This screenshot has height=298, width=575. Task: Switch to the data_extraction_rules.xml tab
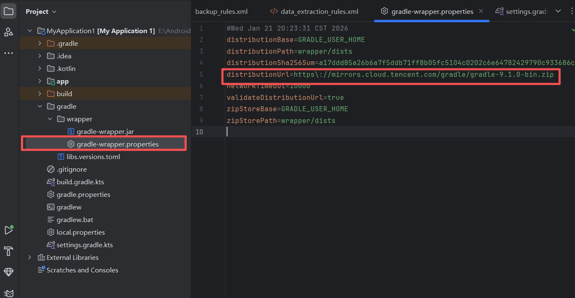point(319,12)
